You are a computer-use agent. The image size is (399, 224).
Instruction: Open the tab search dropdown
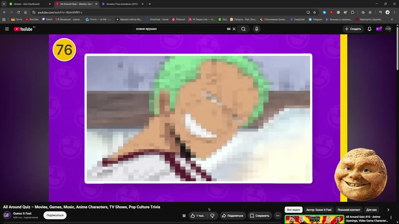[x=4, y=4]
